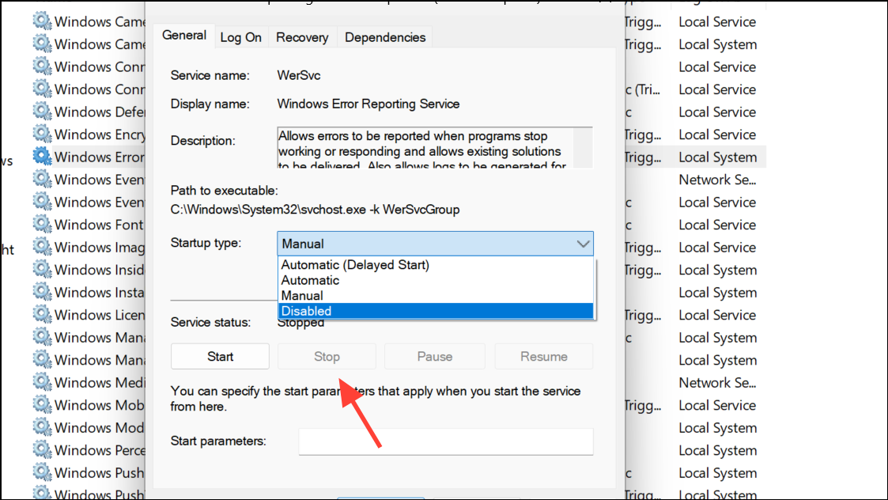Open the Recovery tab
Screen dimensions: 888x500
[x=302, y=37]
